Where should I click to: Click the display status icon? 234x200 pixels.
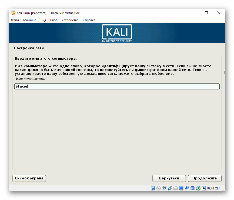tap(181, 188)
